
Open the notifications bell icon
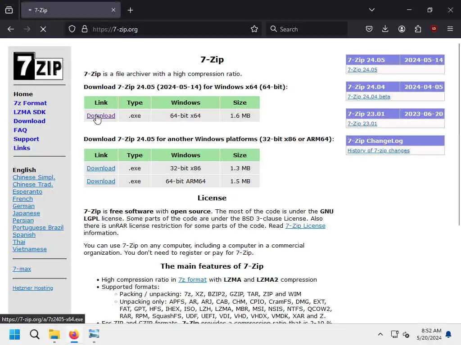[449, 334]
